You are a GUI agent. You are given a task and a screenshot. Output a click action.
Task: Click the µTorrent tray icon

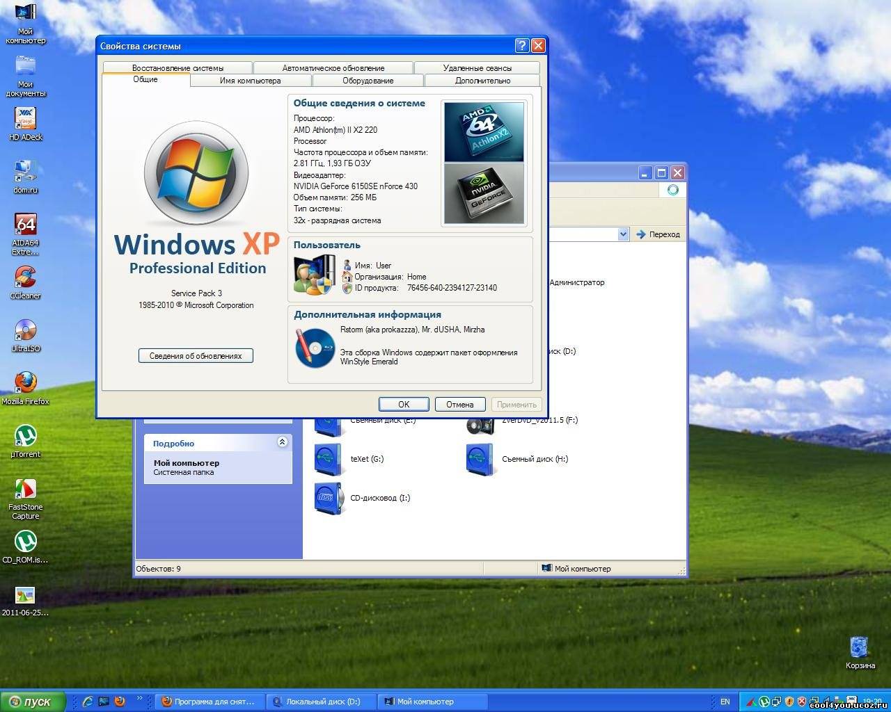tap(765, 702)
